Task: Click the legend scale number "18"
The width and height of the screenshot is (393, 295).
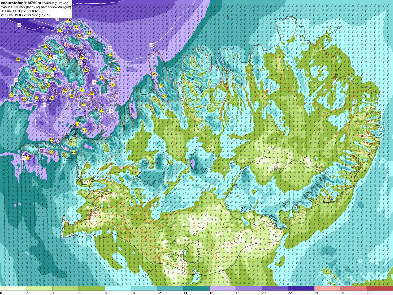Action: (x=237, y=293)
